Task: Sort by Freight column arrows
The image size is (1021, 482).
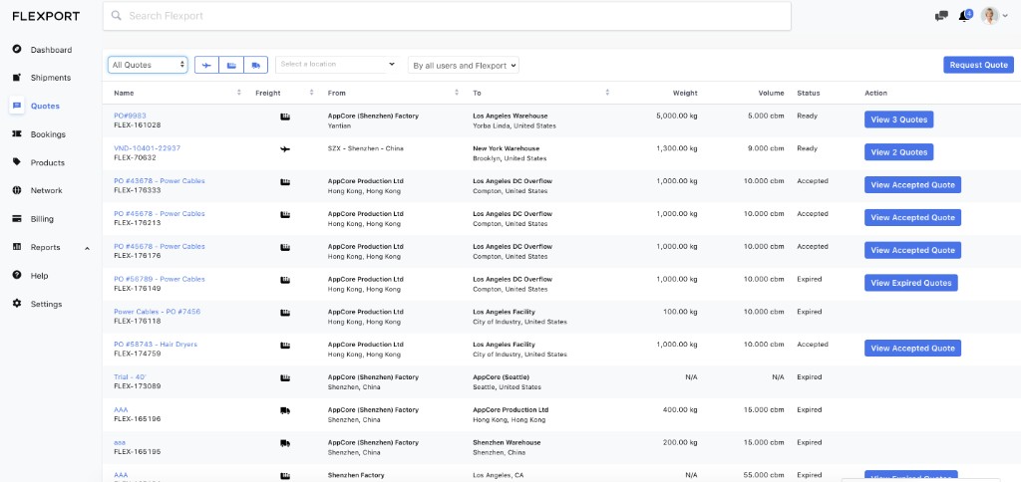Action: [311, 93]
